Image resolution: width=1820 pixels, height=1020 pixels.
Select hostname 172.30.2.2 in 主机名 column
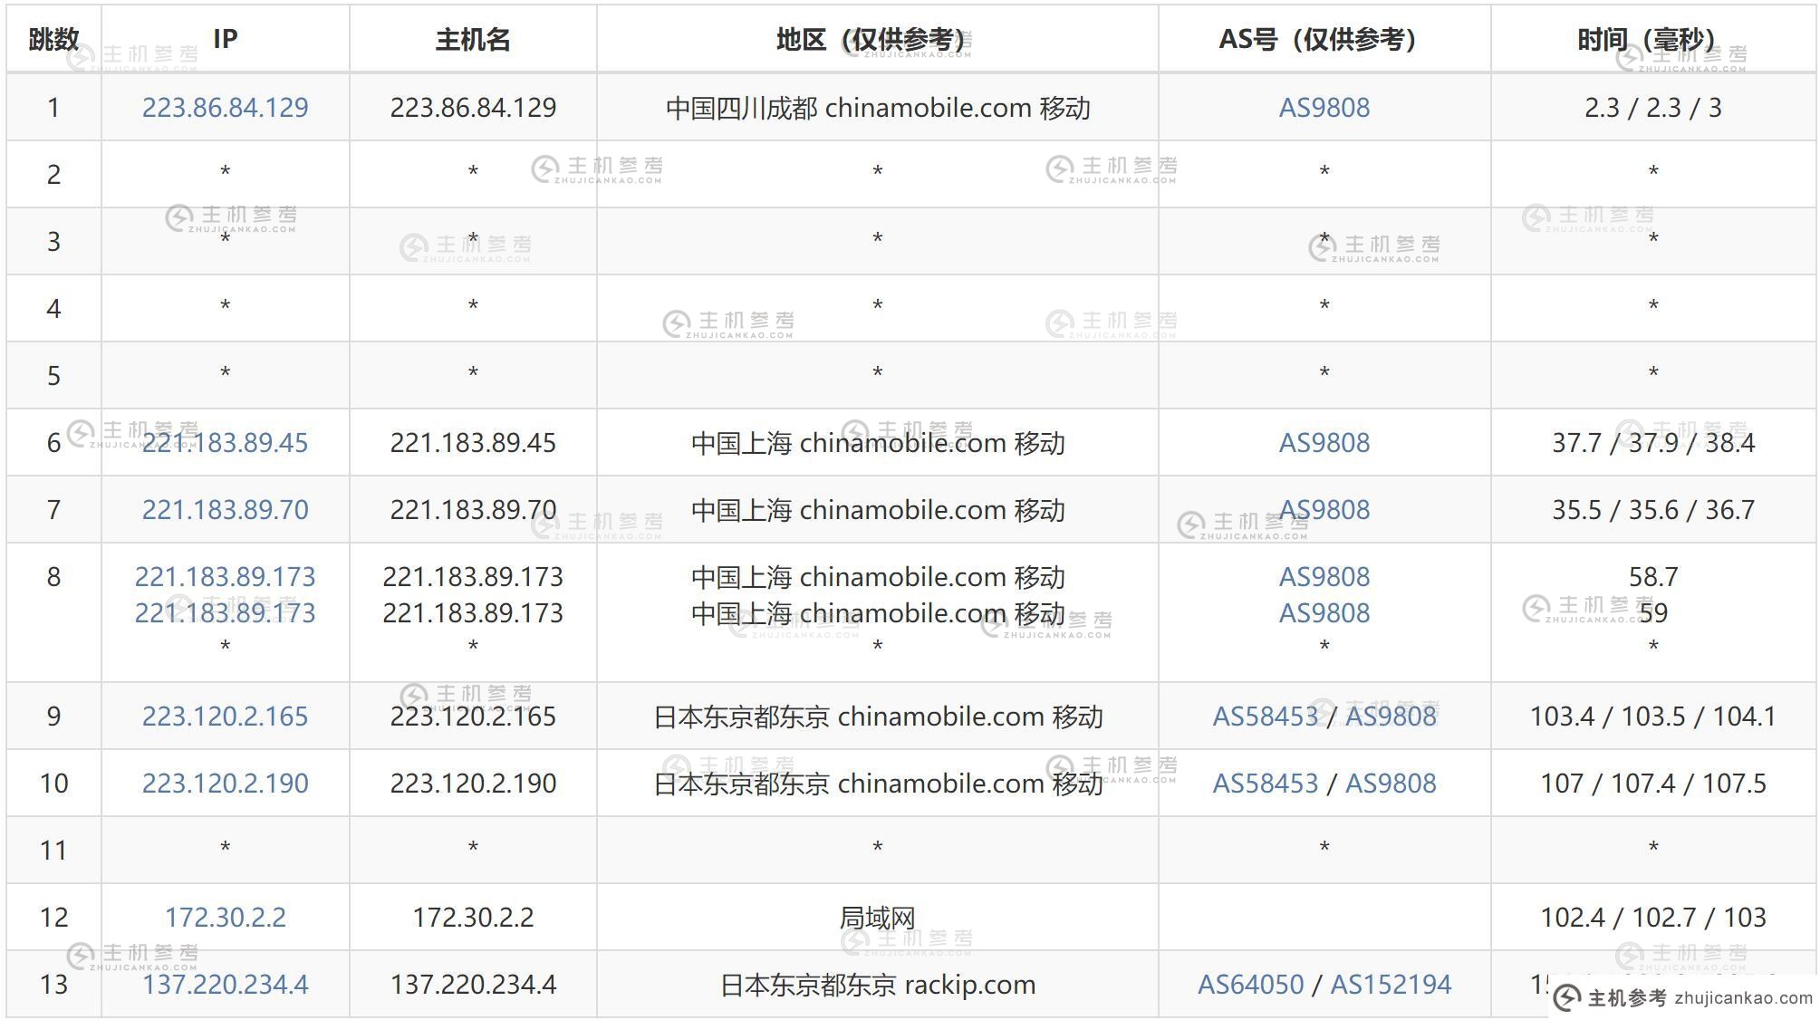[473, 918]
